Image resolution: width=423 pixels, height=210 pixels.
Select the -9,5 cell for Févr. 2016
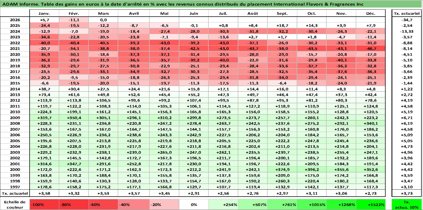click(x=74, y=78)
